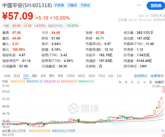Viewport: 165px width, 137px height.
Task: Select the 120分 chart tab
Action: [71, 76]
